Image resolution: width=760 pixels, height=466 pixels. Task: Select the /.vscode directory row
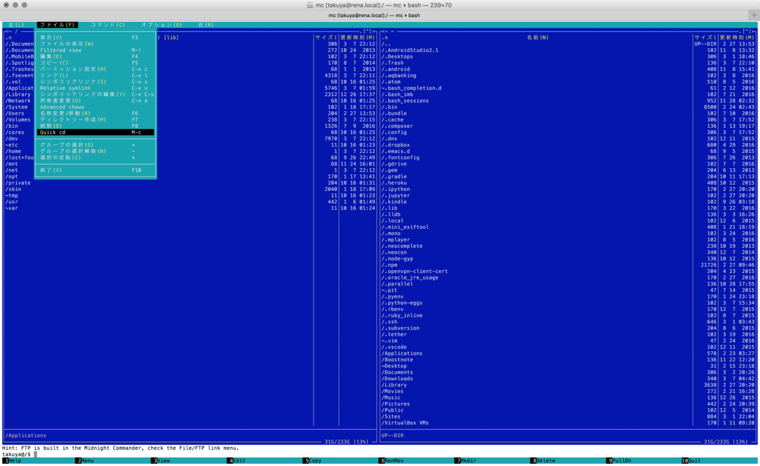568,347
